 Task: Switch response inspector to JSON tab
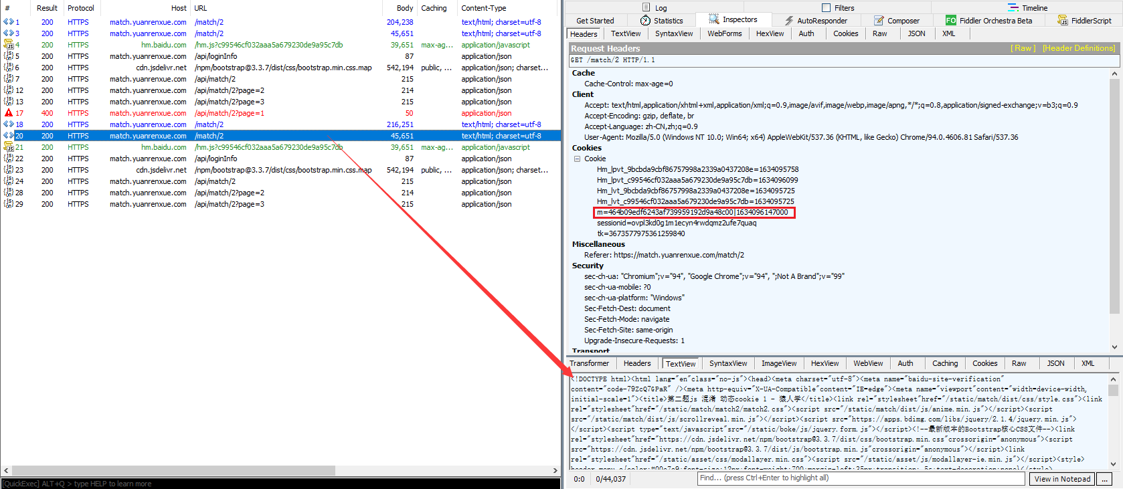1055,363
